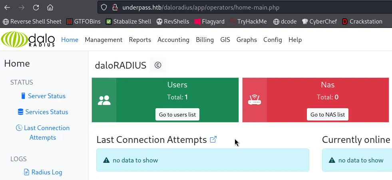Open external link icon beside Last Connection Attempts
This screenshot has width=392, height=180.
(213, 139)
